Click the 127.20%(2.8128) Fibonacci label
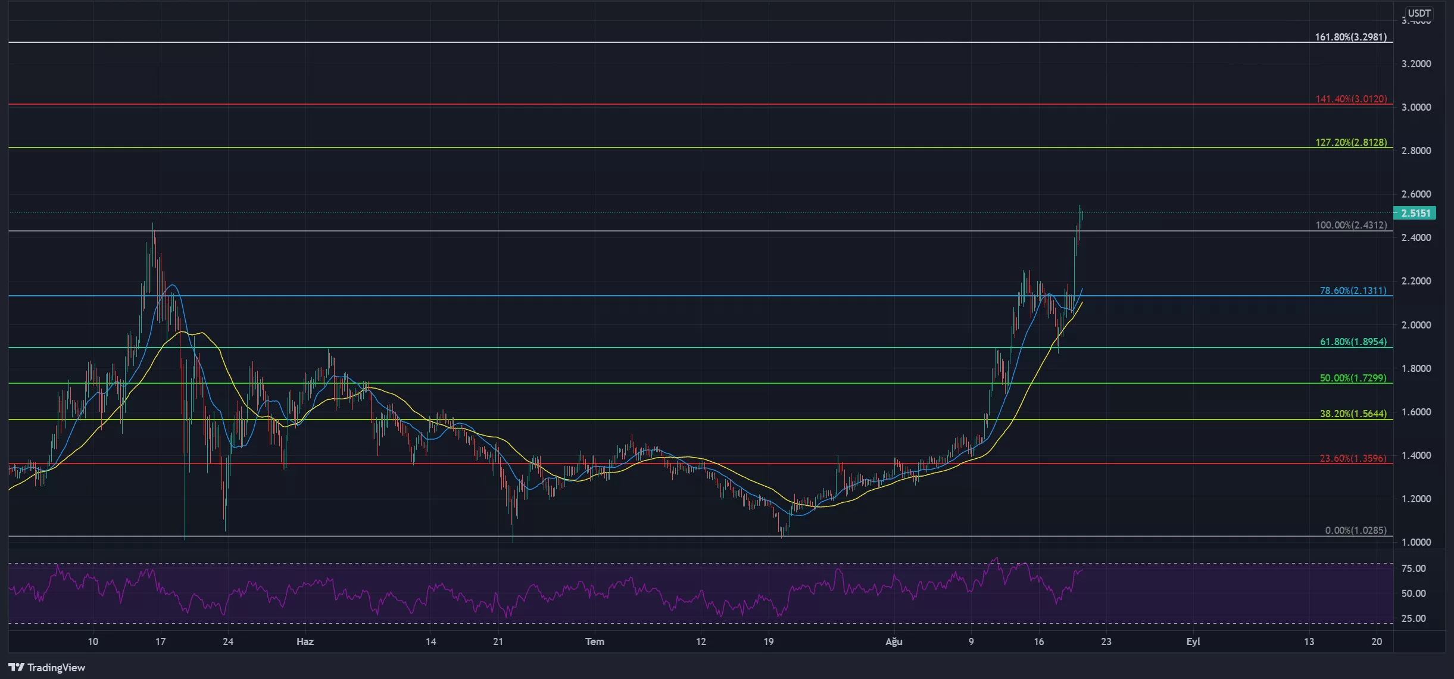The image size is (1454, 679). [x=1350, y=142]
